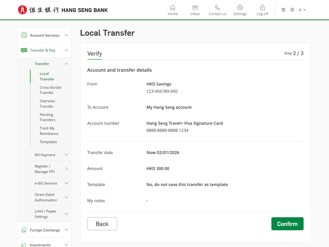Click the Investments chart icon
This screenshot has height=247, width=329.
click(24, 245)
